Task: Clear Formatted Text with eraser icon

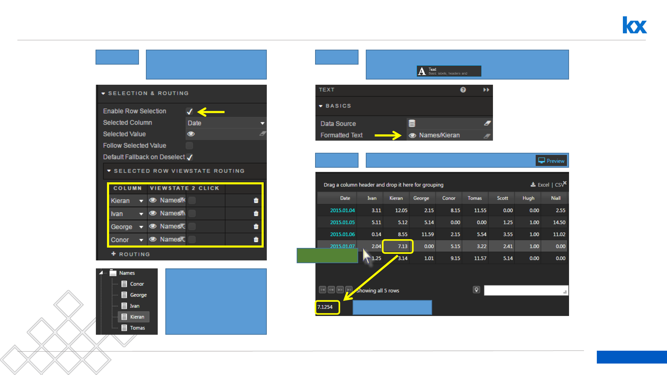Action: tap(487, 136)
